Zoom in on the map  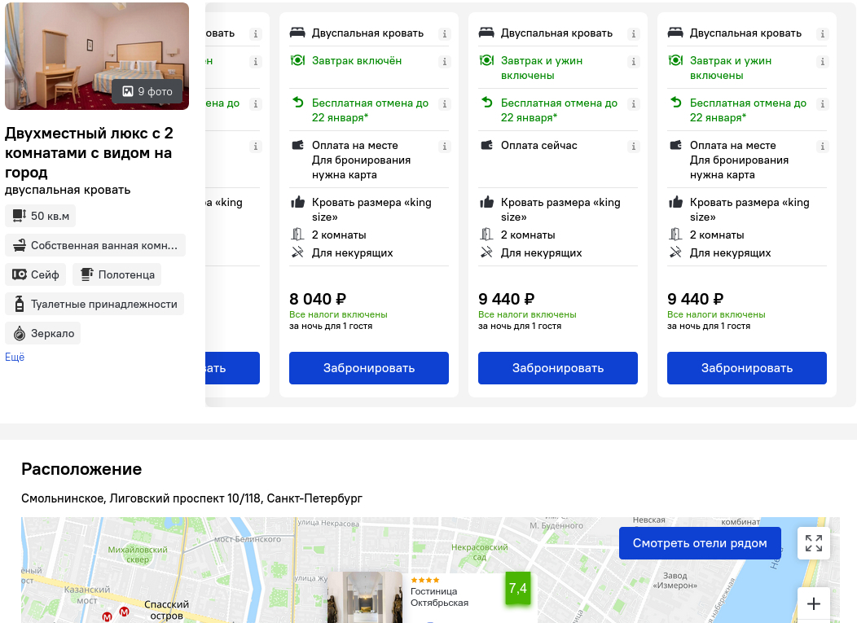pyautogui.click(x=814, y=604)
